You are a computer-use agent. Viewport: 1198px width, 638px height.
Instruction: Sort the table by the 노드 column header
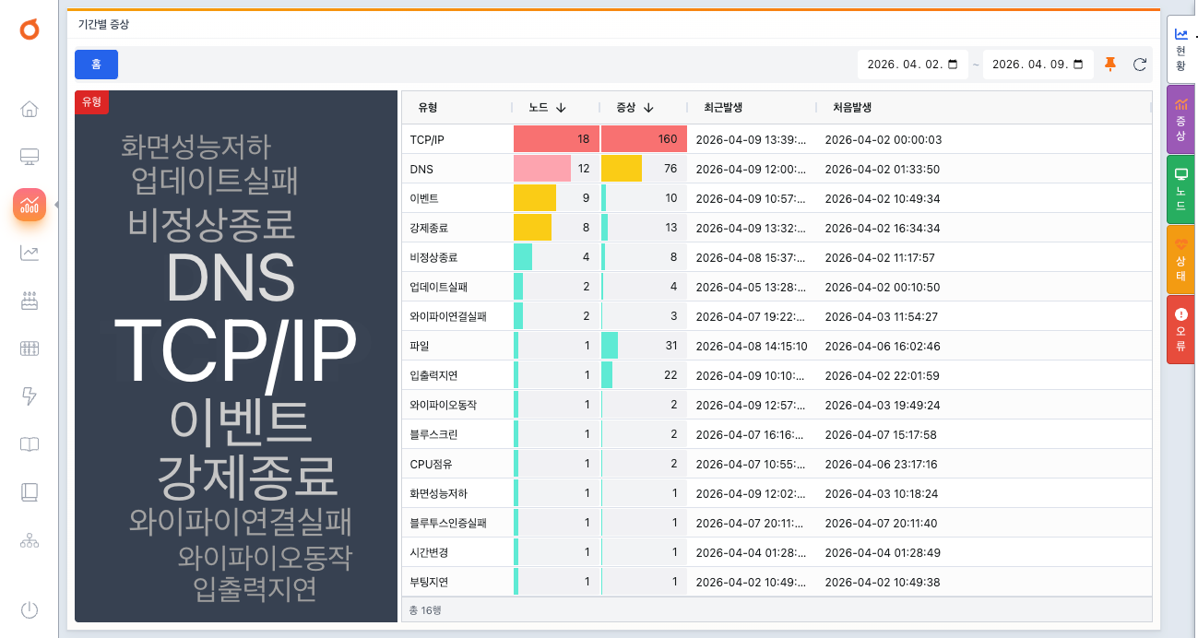pos(556,108)
